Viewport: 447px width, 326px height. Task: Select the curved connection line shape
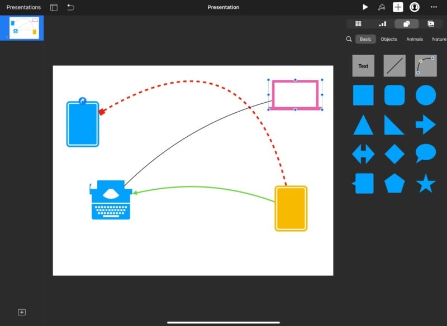pos(425,65)
